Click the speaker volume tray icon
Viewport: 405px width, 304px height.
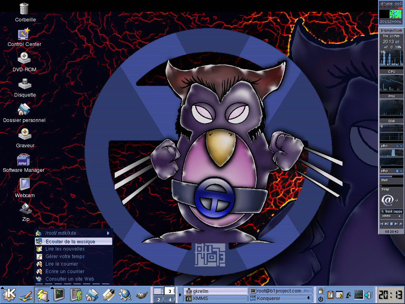click(x=368, y=295)
